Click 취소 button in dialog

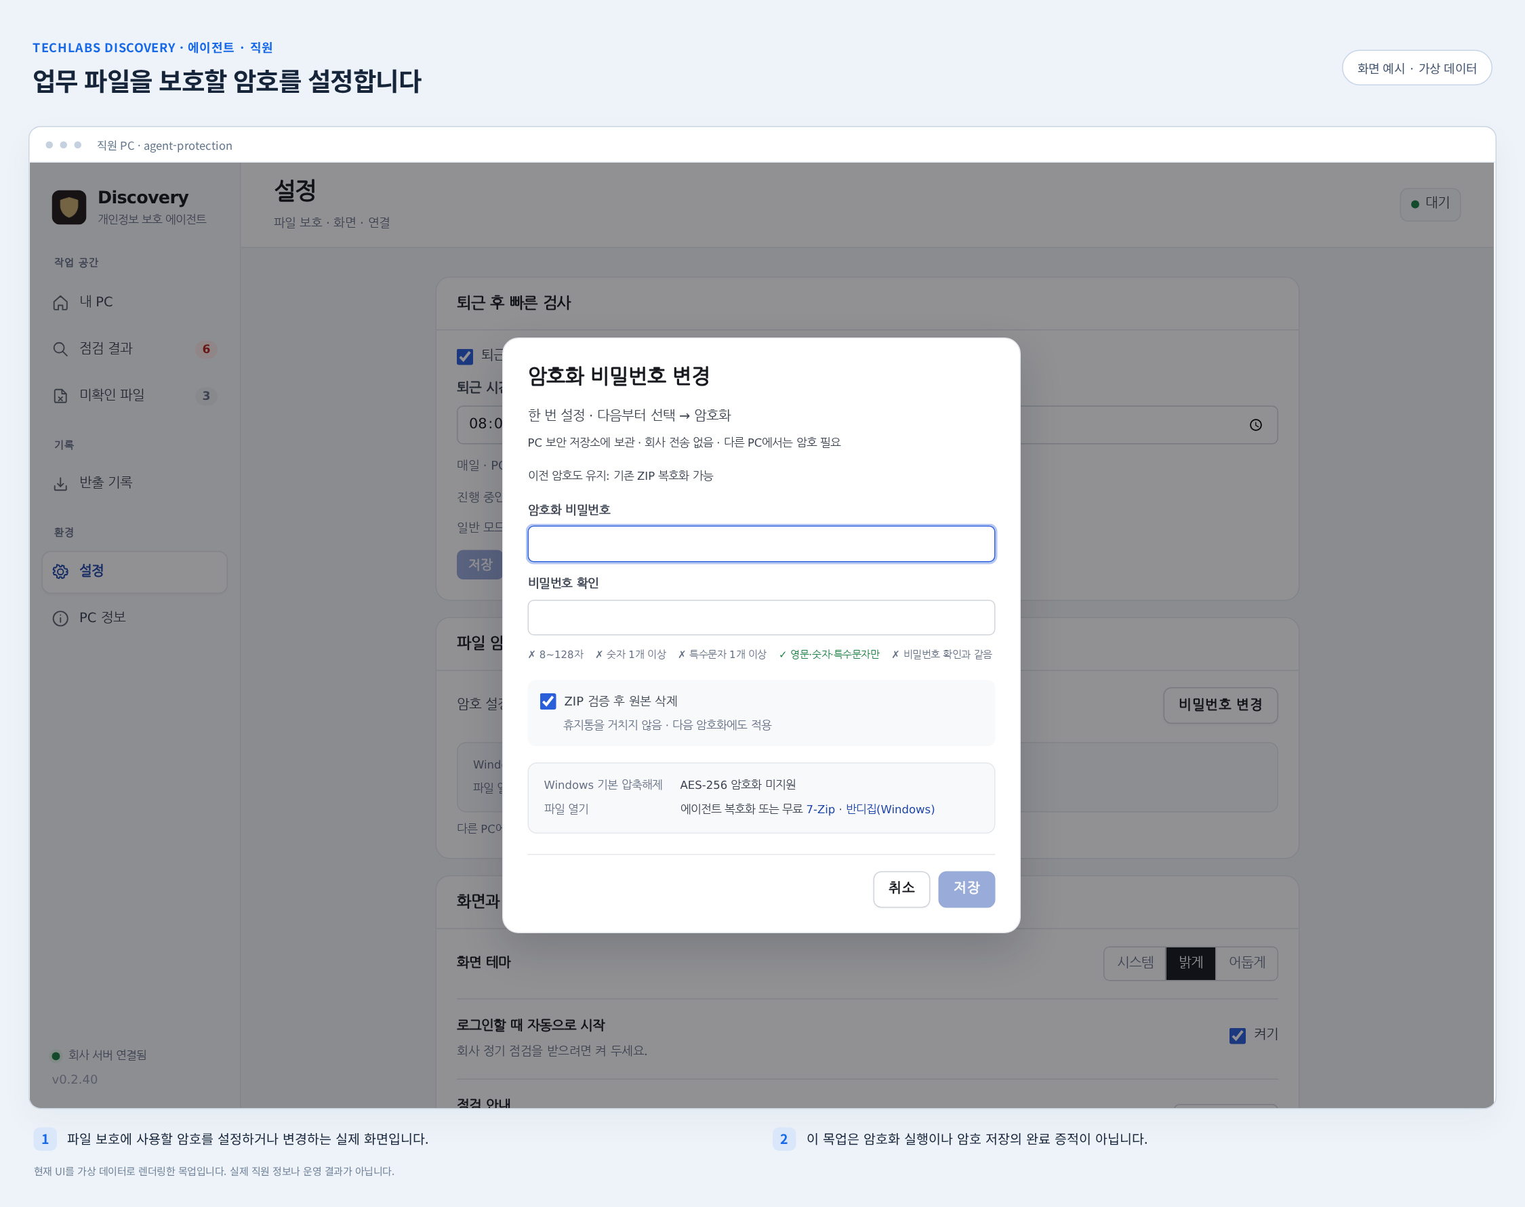click(901, 889)
